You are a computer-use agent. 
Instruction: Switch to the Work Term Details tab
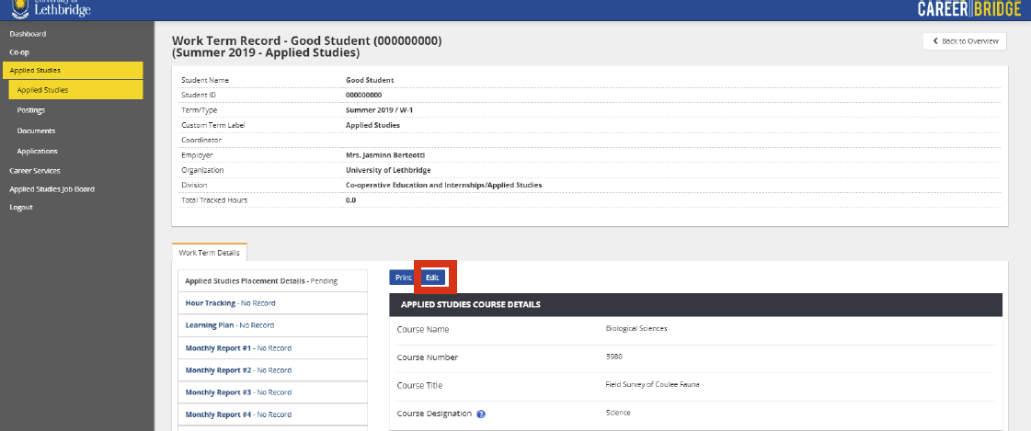pos(209,253)
